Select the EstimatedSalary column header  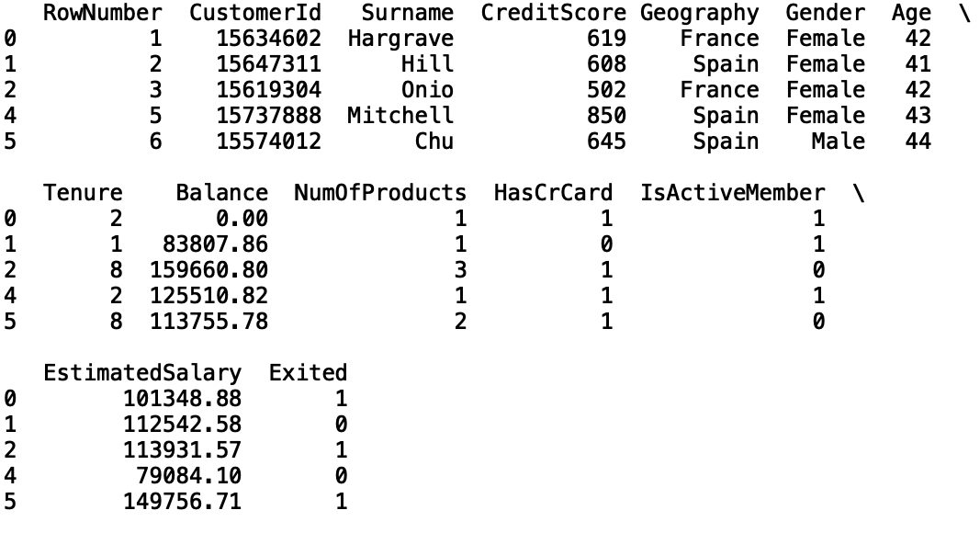click(x=142, y=373)
